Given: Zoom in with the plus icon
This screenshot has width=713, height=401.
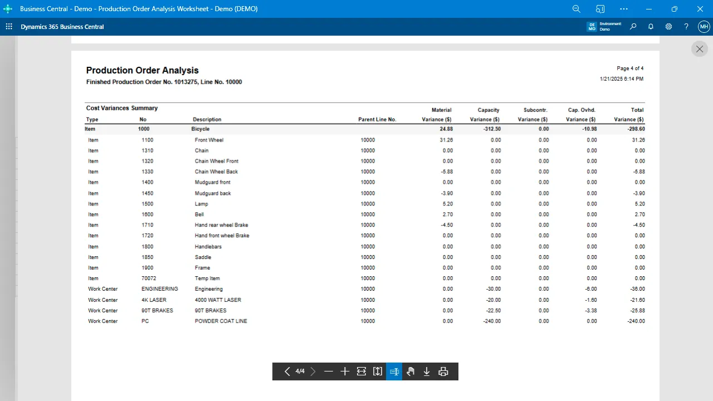Looking at the screenshot, I should point(345,371).
